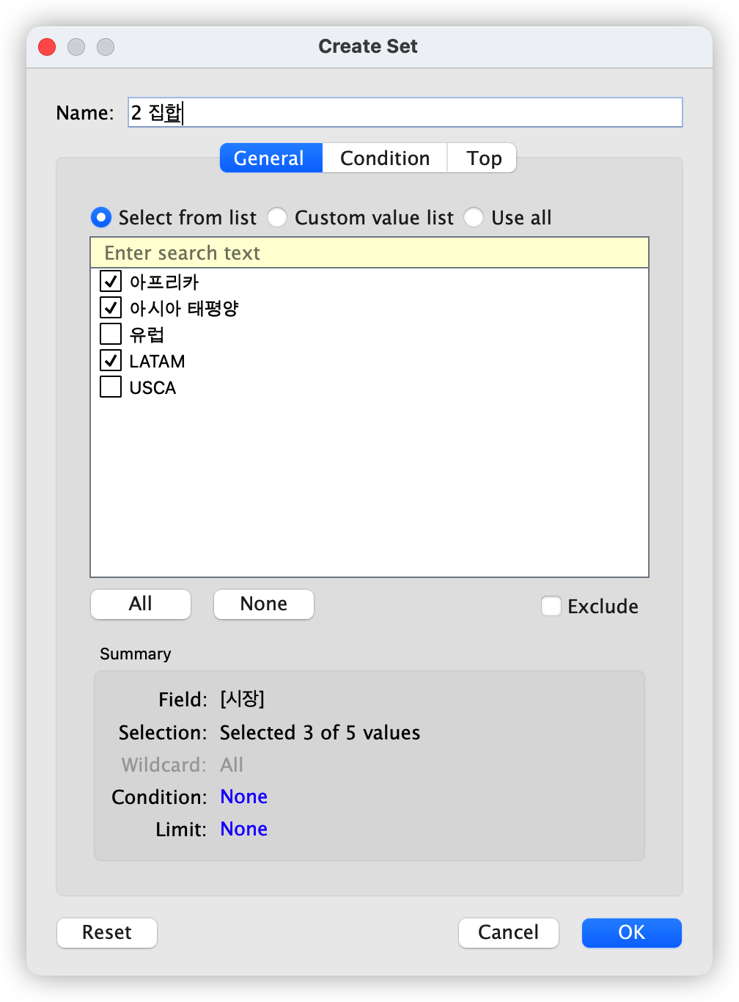The width and height of the screenshot is (739, 1002).
Task: Switch to the General tab
Action: (x=271, y=158)
